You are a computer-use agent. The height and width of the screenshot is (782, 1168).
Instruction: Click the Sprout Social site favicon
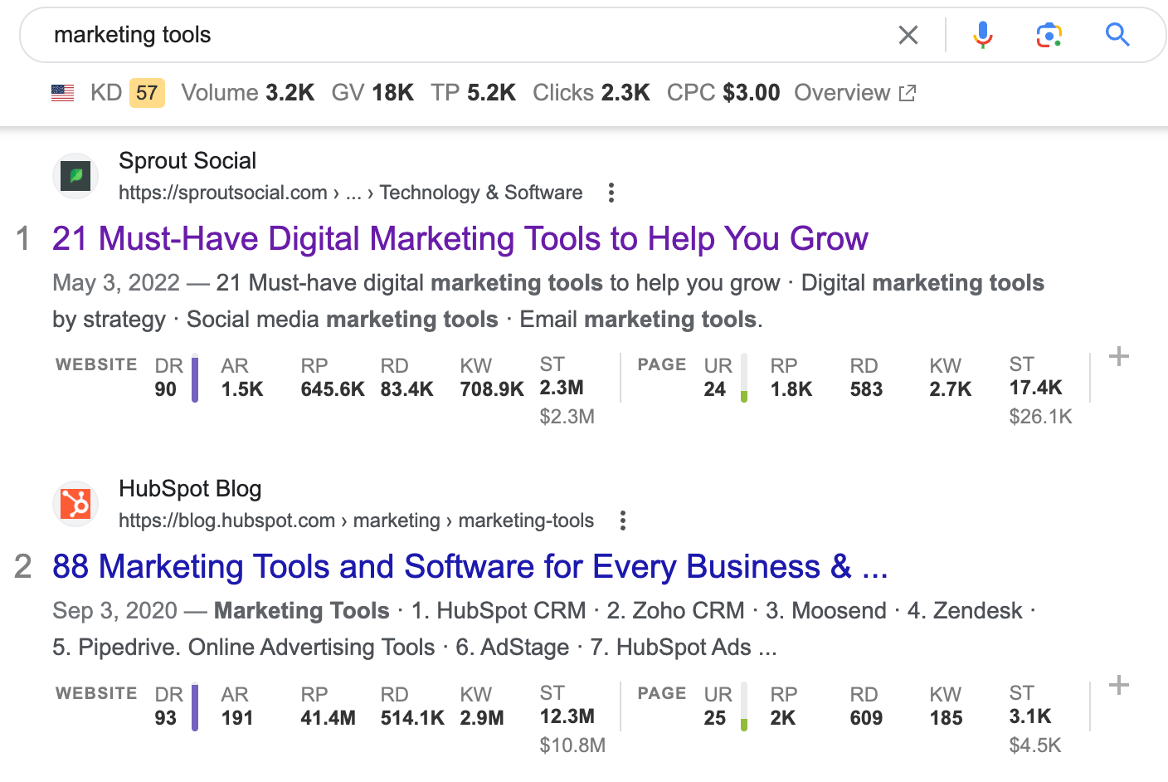[x=75, y=176]
